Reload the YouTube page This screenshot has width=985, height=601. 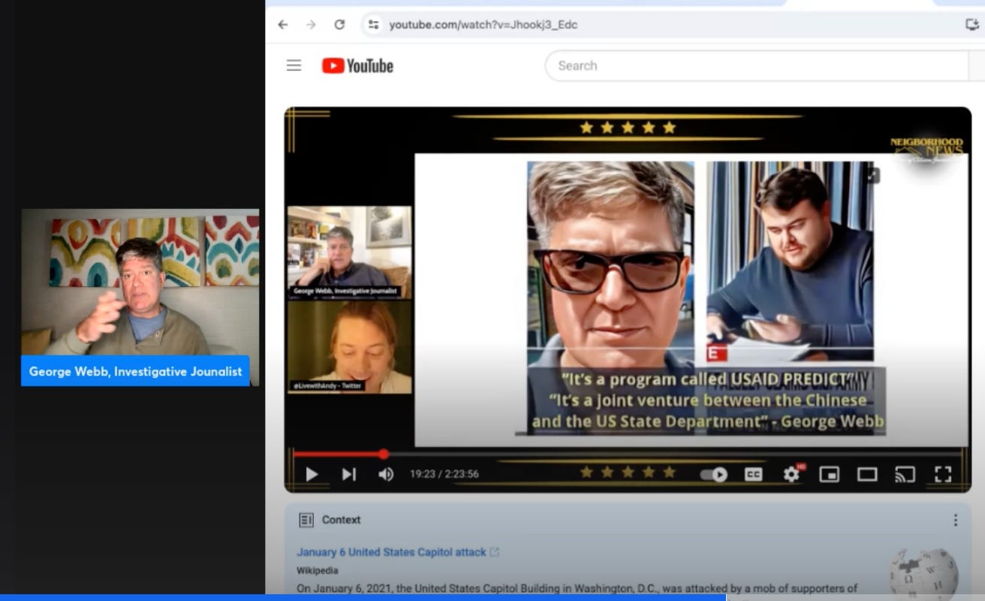pyautogui.click(x=339, y=25)
